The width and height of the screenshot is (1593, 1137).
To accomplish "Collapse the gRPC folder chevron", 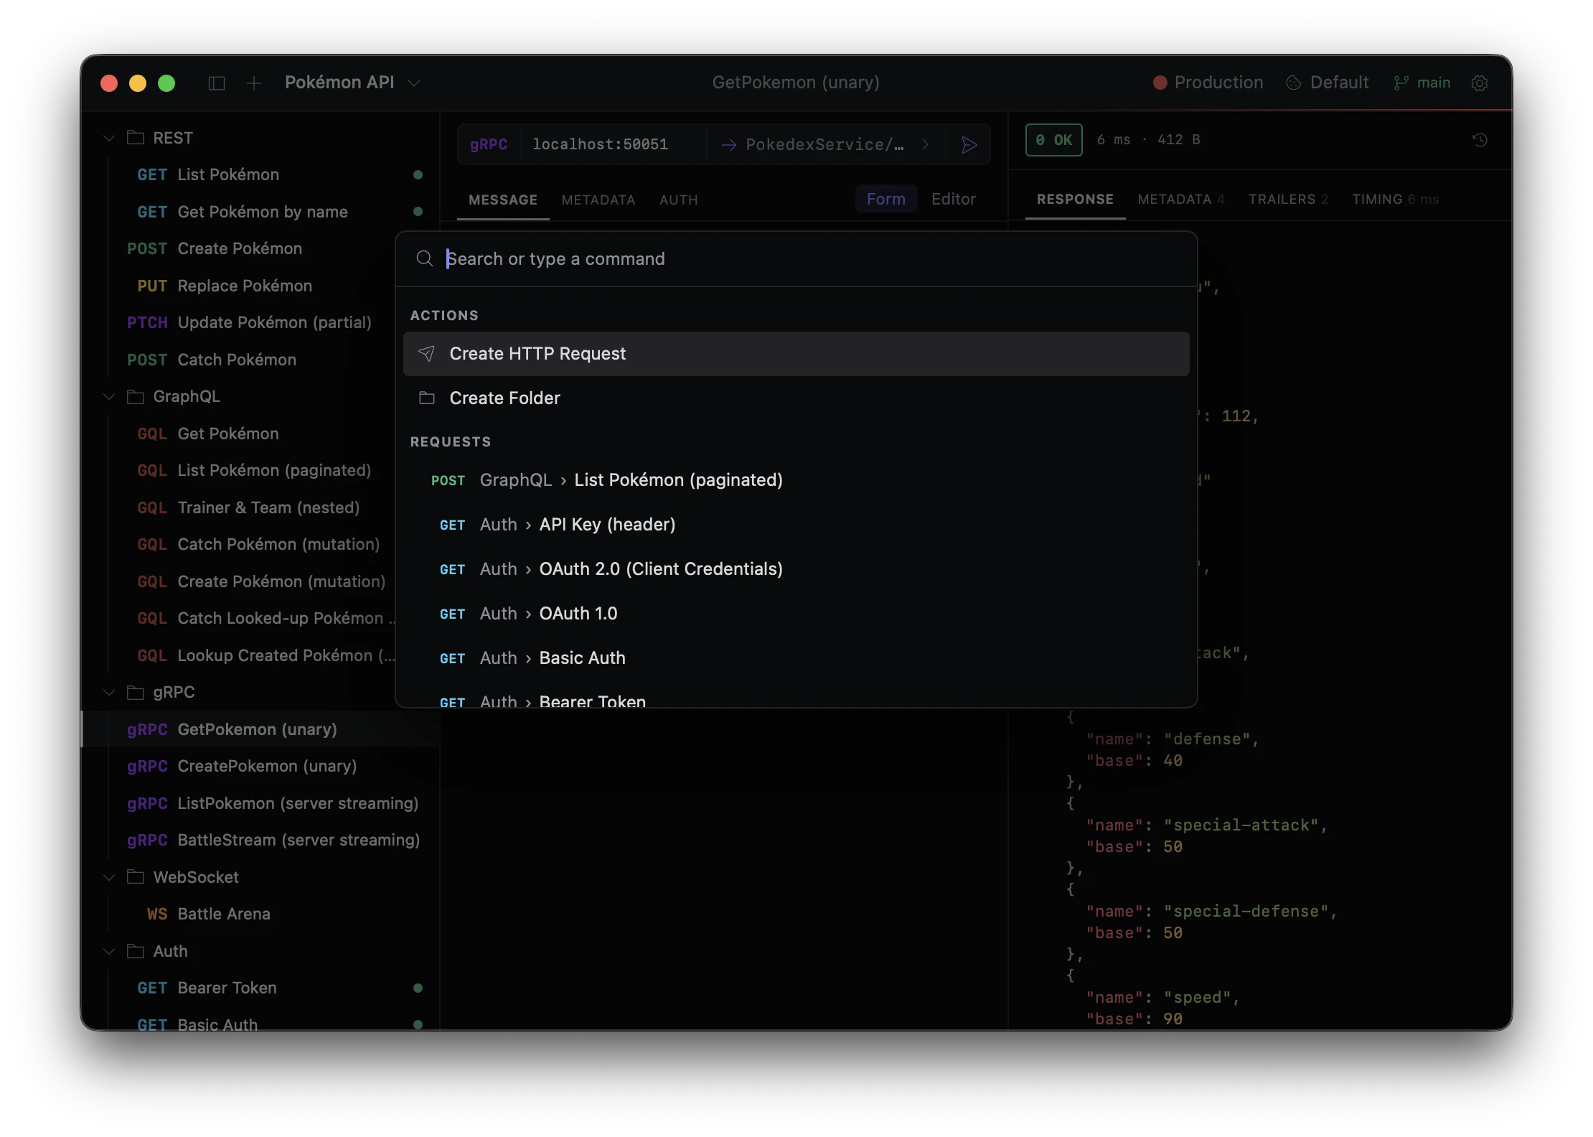I will pos(109,692).
